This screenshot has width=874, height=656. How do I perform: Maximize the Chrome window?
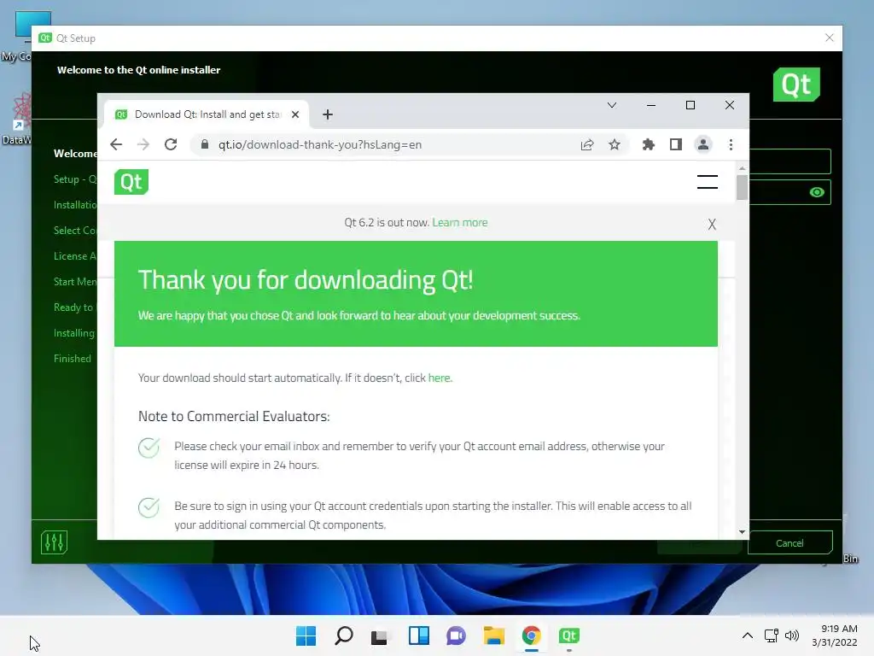690,105
